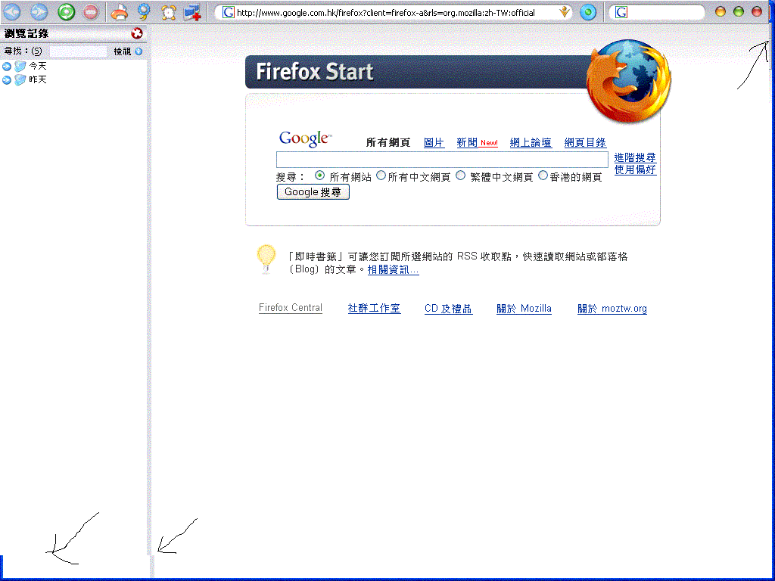Select the 所有中文網頁 radio button

tap(381, 176)
